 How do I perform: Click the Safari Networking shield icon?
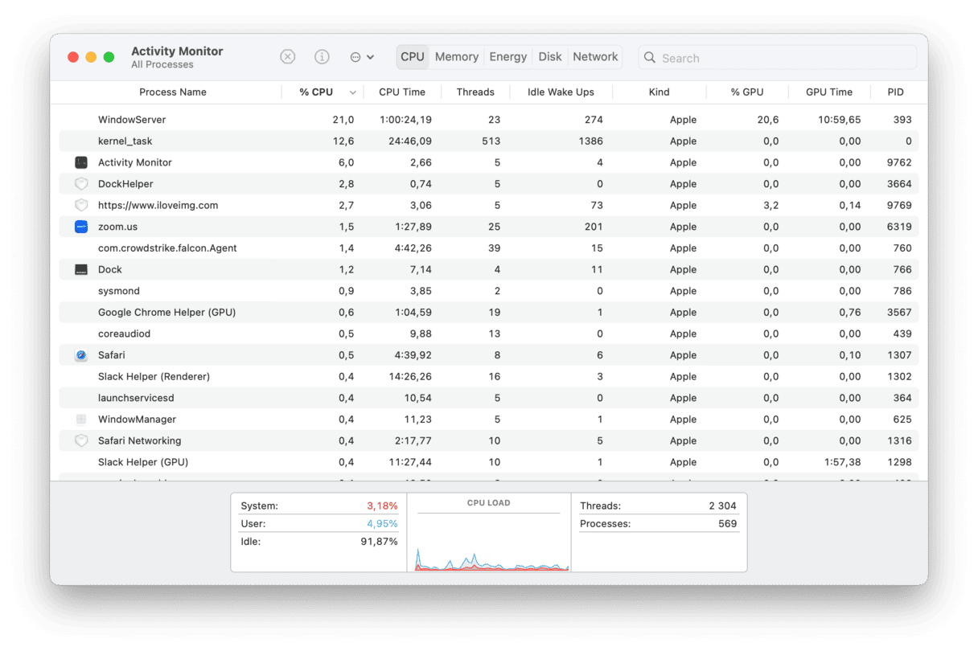point(81,440)
